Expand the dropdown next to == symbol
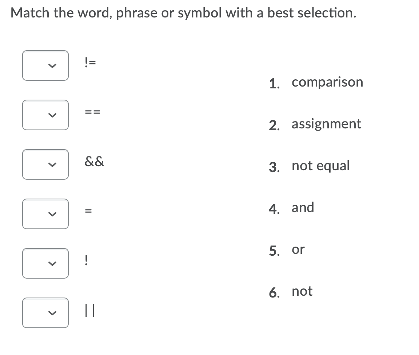 point(45,115)
